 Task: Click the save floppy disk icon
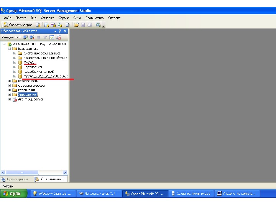83,25
